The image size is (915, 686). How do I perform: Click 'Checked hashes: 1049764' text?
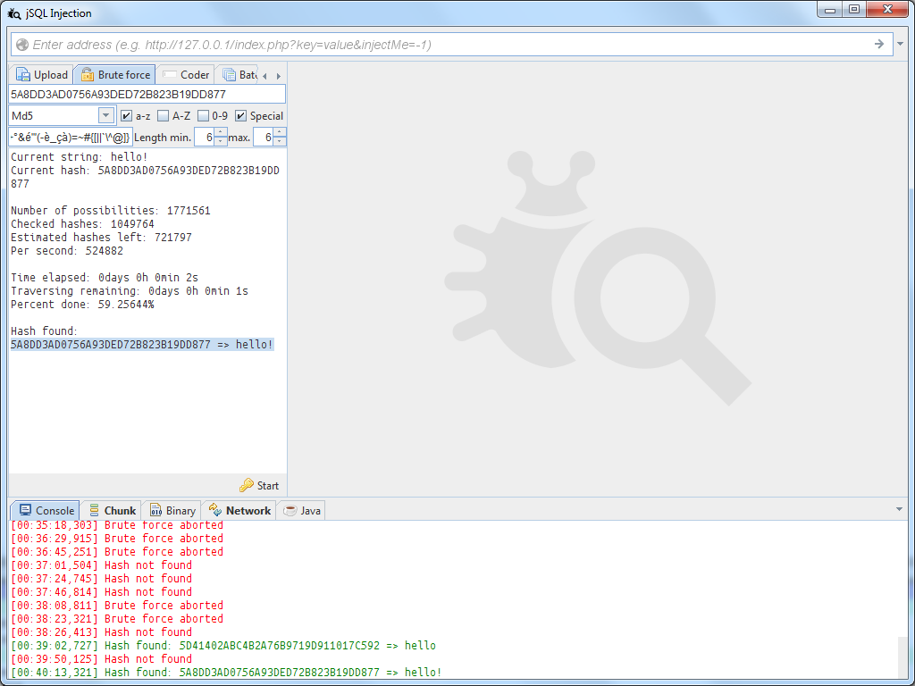pos(82,223)
